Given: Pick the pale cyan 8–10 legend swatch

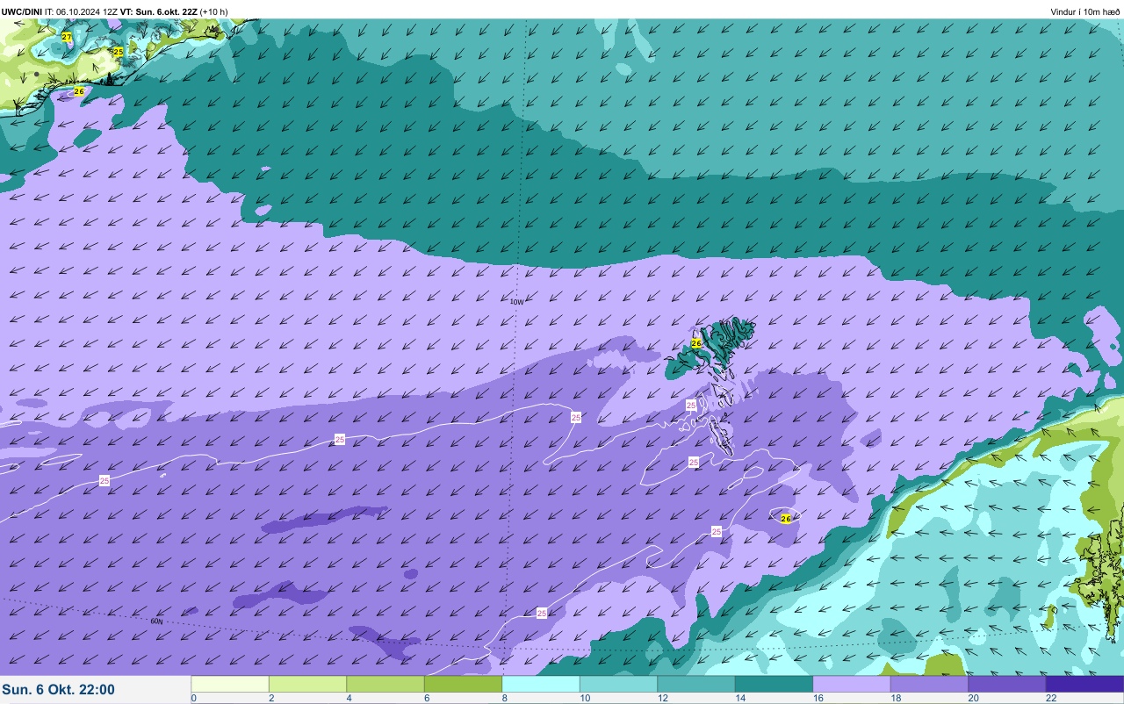Looking at the screenshot, I should pyautogui.click(x=541, y=684).
